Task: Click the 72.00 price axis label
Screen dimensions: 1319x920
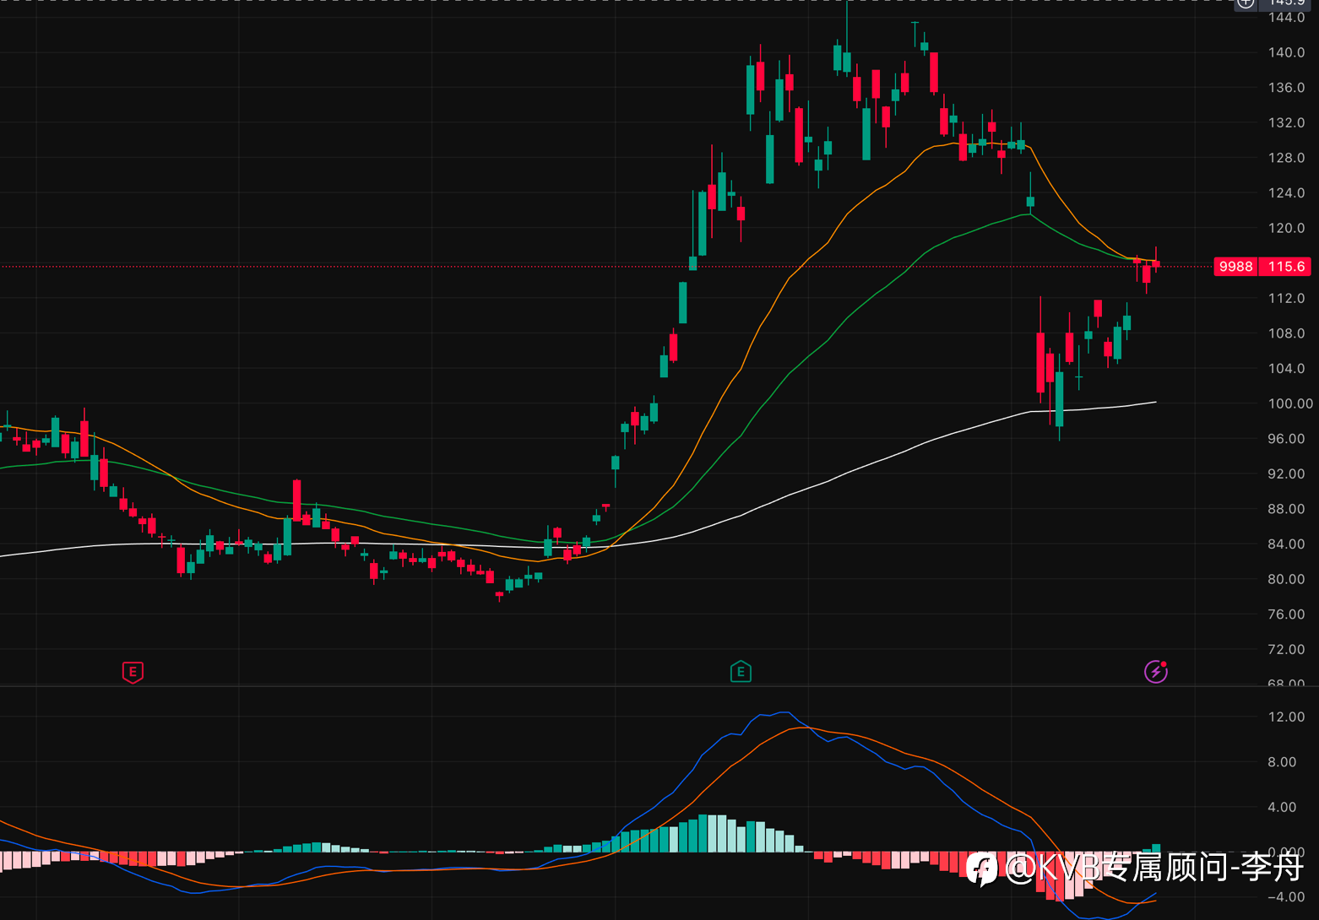Action: 1286,649
